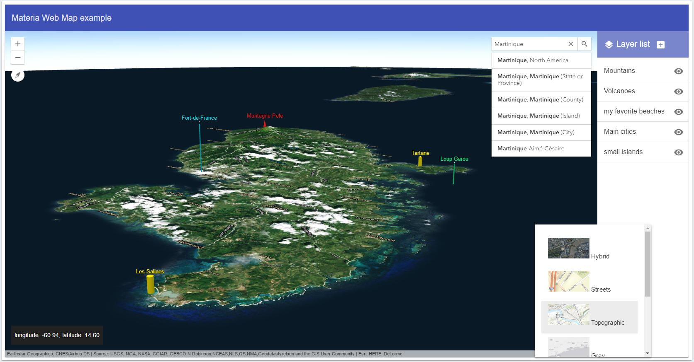Select the Main cities layer name
Viewport: 694px width, 362px height.
(x=620, y=132)
